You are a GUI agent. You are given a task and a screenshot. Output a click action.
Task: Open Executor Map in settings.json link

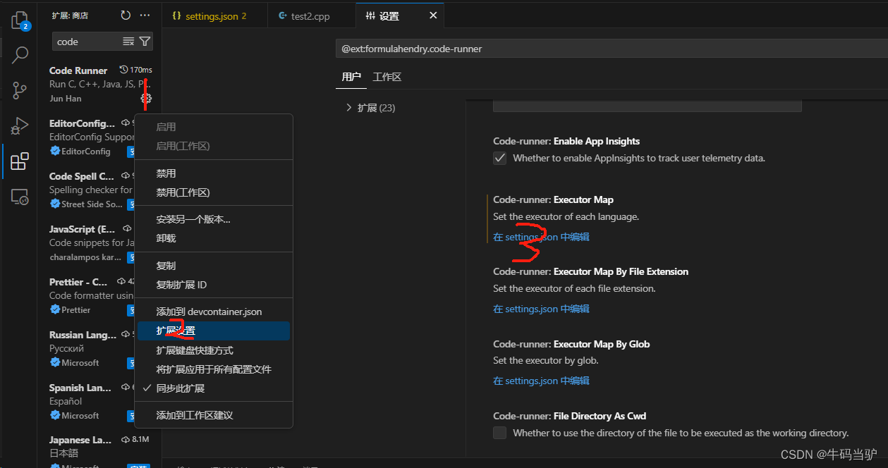pyautogui.click(x=541, y=237)
